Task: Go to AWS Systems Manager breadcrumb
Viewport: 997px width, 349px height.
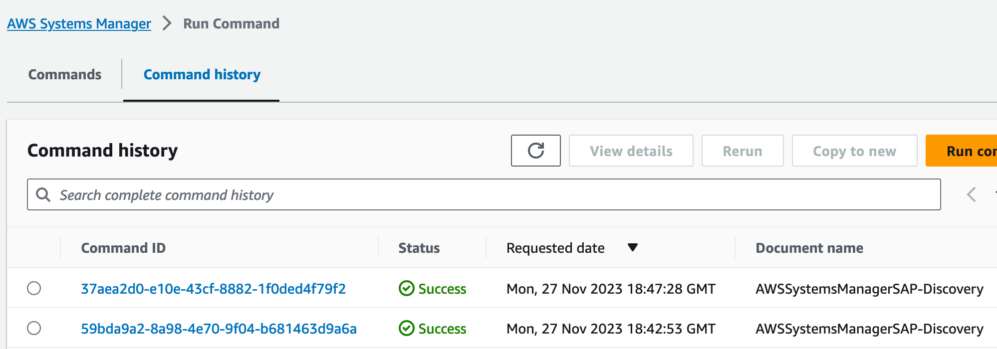Action: (x=79, y=23)
